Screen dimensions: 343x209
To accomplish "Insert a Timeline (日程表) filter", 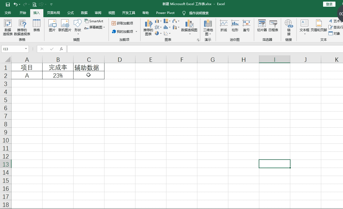I will point(273,26).
